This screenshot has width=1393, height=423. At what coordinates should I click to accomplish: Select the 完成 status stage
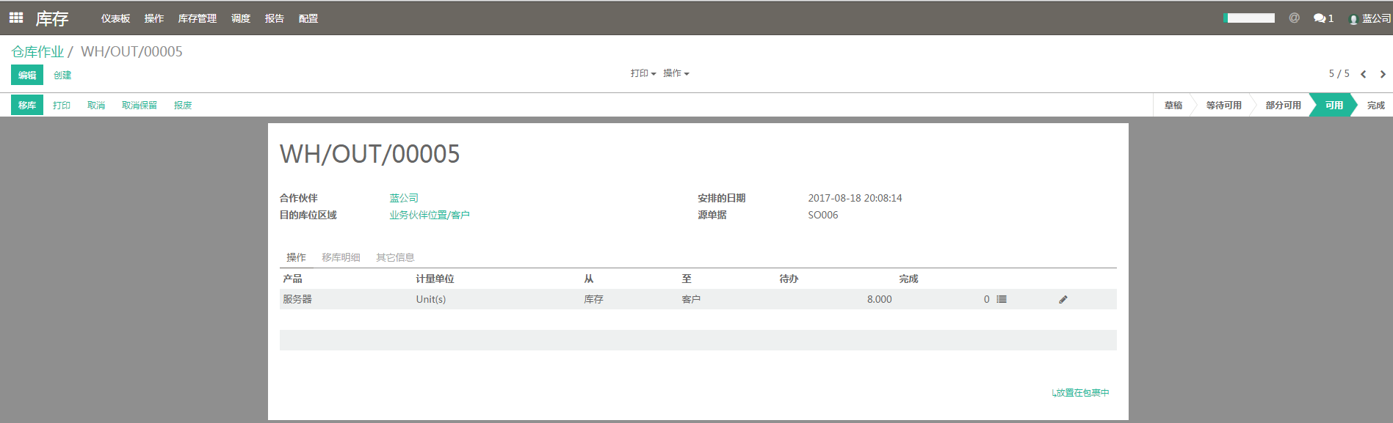(1375, 105)
